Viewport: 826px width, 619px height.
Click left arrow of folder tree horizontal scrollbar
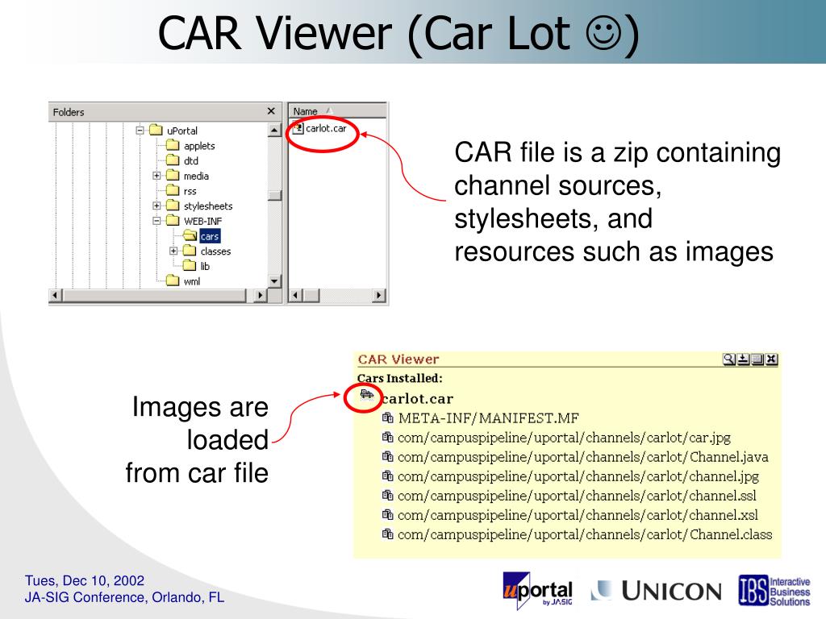(56, 295)
